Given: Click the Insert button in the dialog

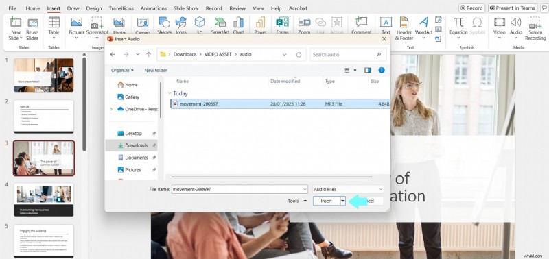Looking at the screenshot, I should [327, 201].
